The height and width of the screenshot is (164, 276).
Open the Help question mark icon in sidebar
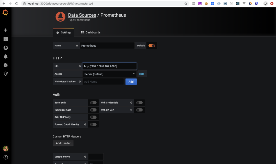(6, 157)
